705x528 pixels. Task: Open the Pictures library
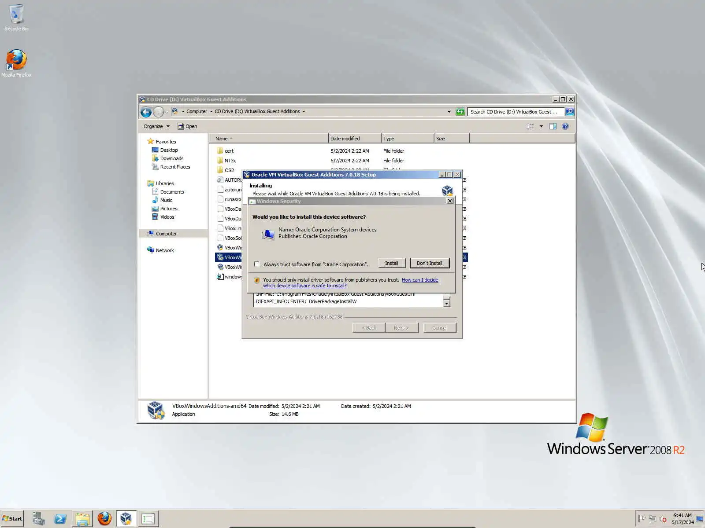(169, 209)
